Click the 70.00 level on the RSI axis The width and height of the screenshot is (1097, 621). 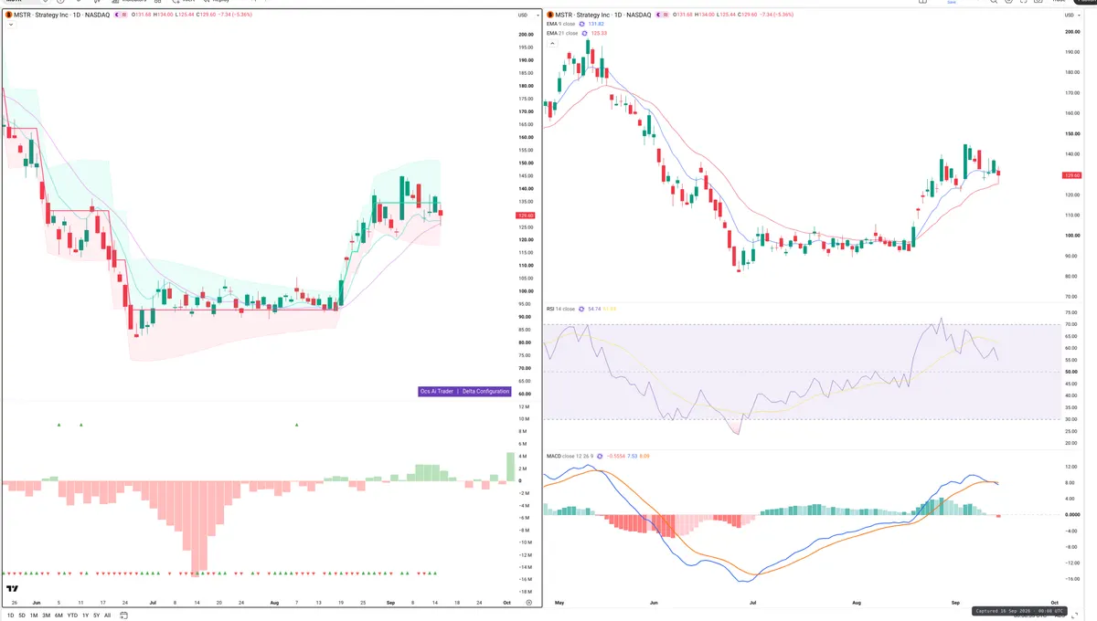[x=1071, y=324]
